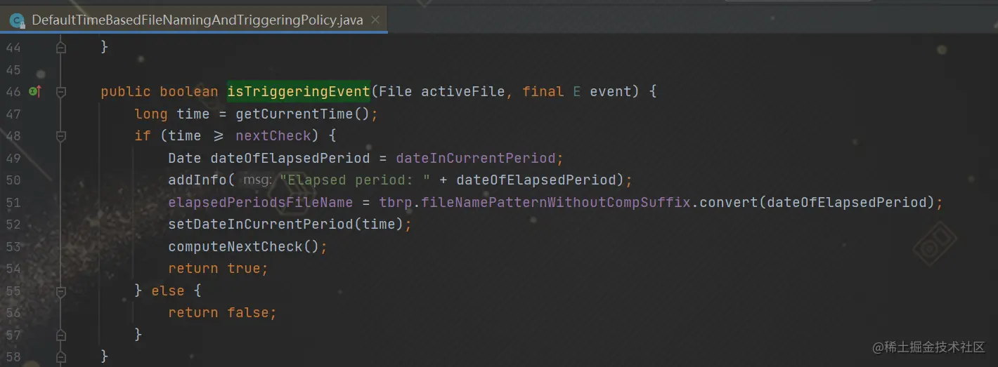The image size is (998, 367).
Task: Click fileNamePatternWithoutCompSuffix field
Action: point(556,202)
